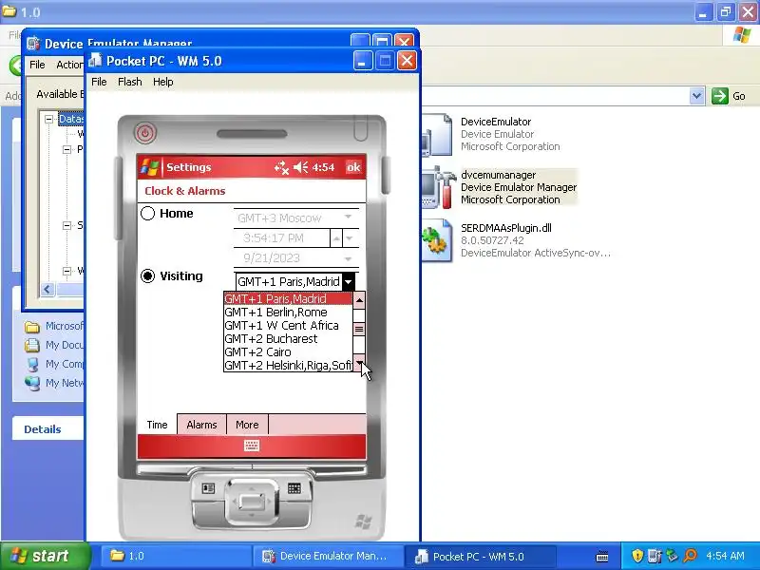
Task: Click the center D-pad action button
Action: click(251, 502)
